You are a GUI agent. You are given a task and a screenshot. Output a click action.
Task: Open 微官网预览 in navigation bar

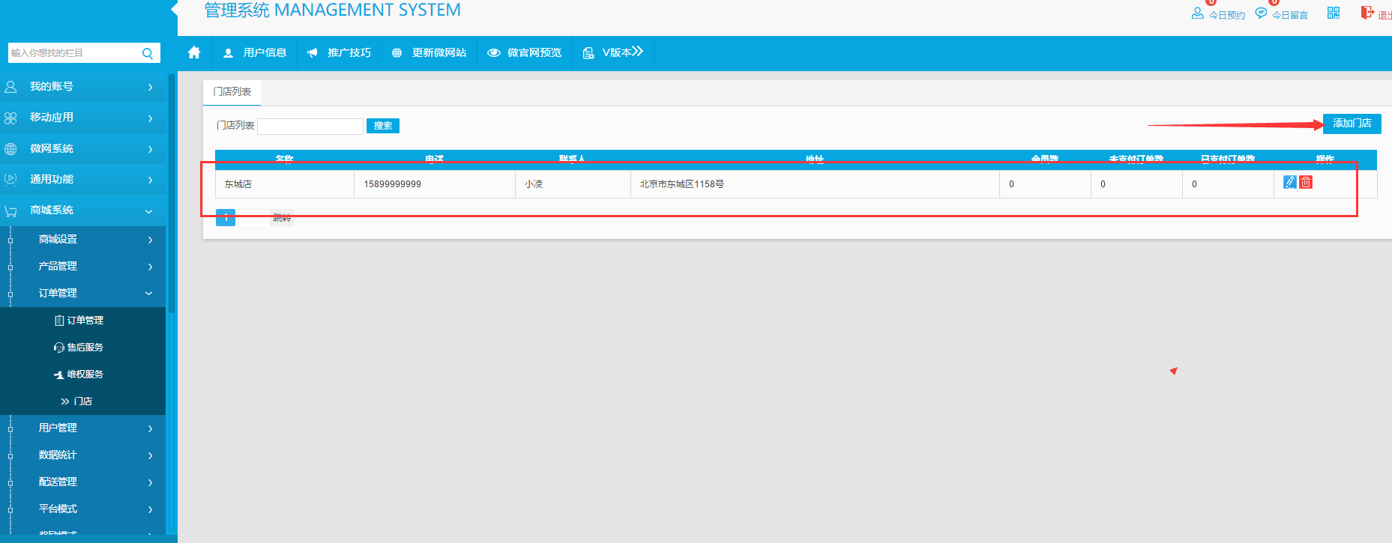[525, 53]
